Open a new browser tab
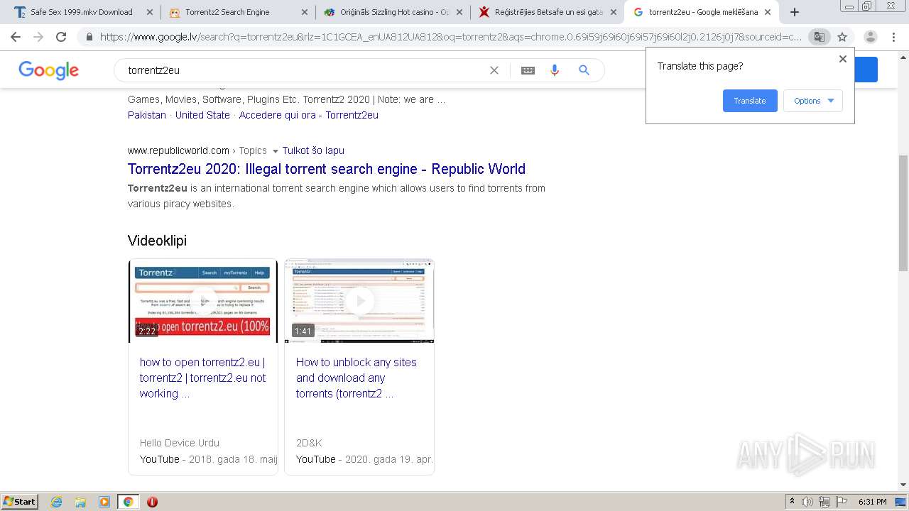Screen dimensions: 909x511 [795, 12]
